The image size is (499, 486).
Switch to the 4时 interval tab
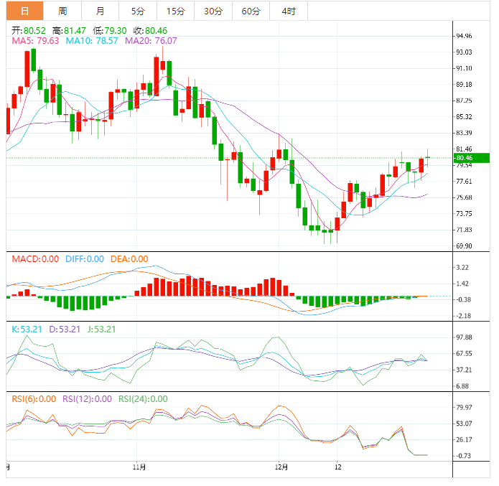(289, 11)
